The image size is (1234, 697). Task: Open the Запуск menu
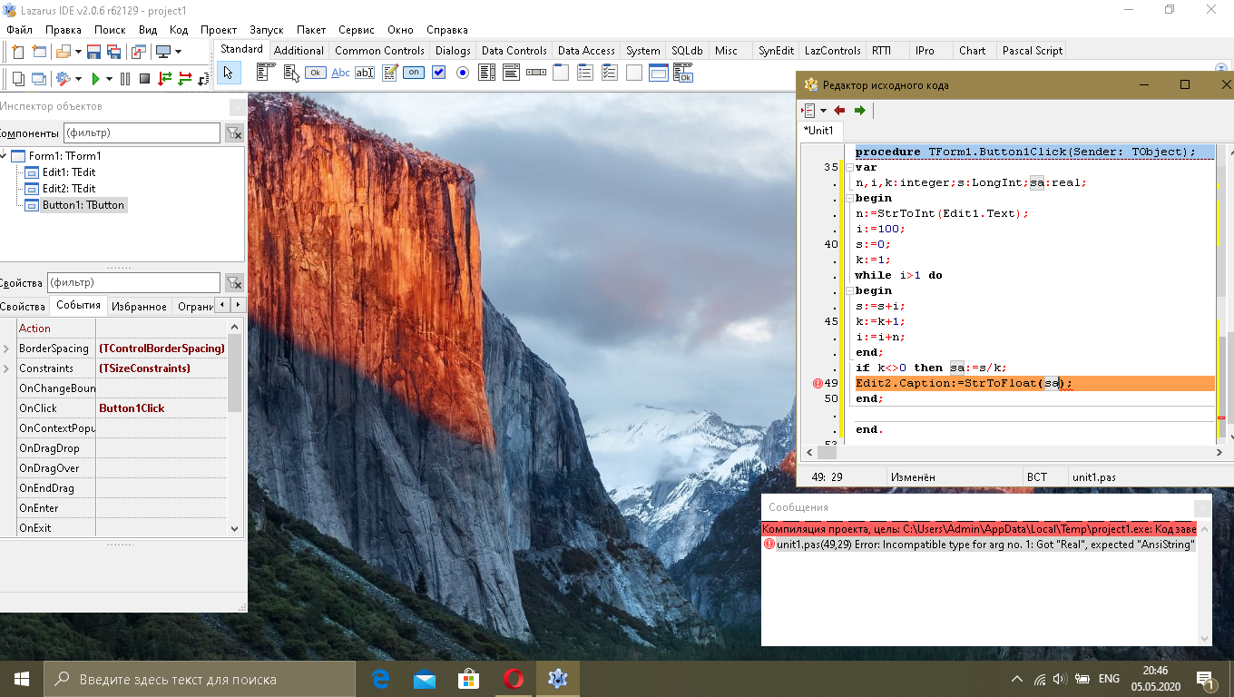tap(267, 30)
